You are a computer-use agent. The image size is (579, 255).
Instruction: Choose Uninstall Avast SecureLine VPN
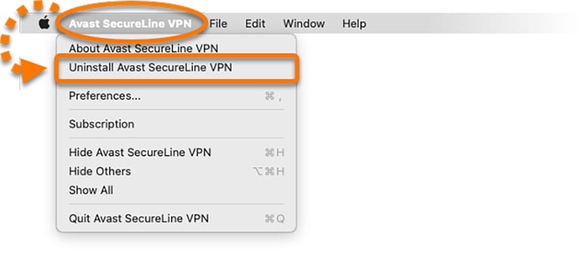176,67
